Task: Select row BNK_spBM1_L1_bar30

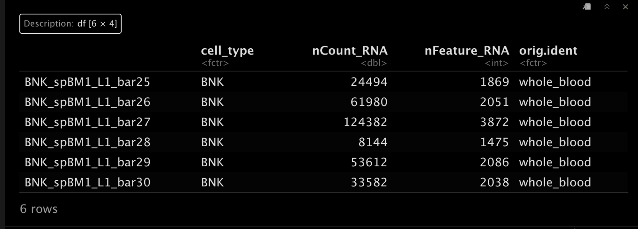Action: point(323,182)
